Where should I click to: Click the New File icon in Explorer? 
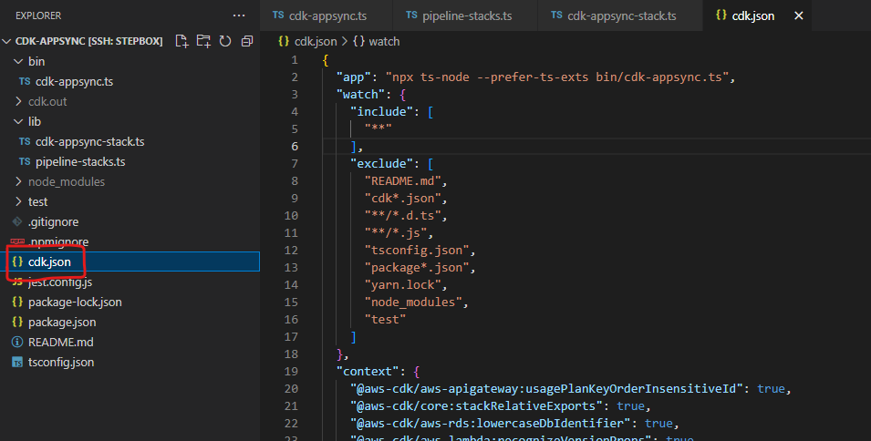[181, 41]
